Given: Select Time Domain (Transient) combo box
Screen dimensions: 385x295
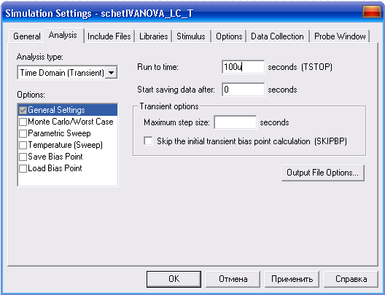Looking at the screenshot, I should coord(67,73).
